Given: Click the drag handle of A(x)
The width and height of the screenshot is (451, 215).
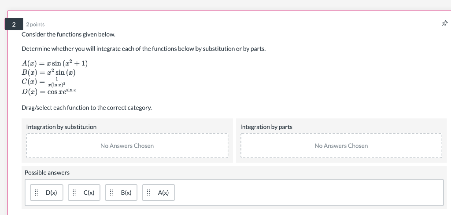Looking at the screenshot, I should tap(148, 193).
